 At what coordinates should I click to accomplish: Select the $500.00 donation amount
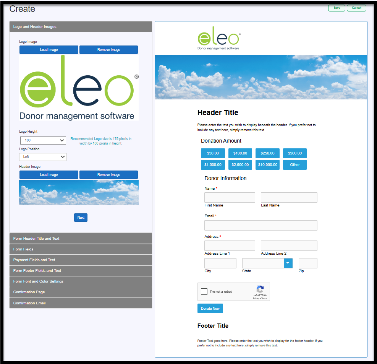pyautogui.click(x=295, y=153)
